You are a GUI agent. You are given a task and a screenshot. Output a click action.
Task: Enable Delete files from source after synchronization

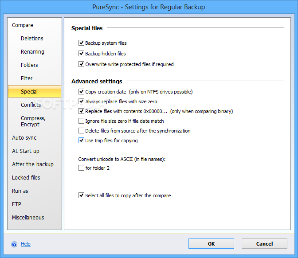coord(81,131)
